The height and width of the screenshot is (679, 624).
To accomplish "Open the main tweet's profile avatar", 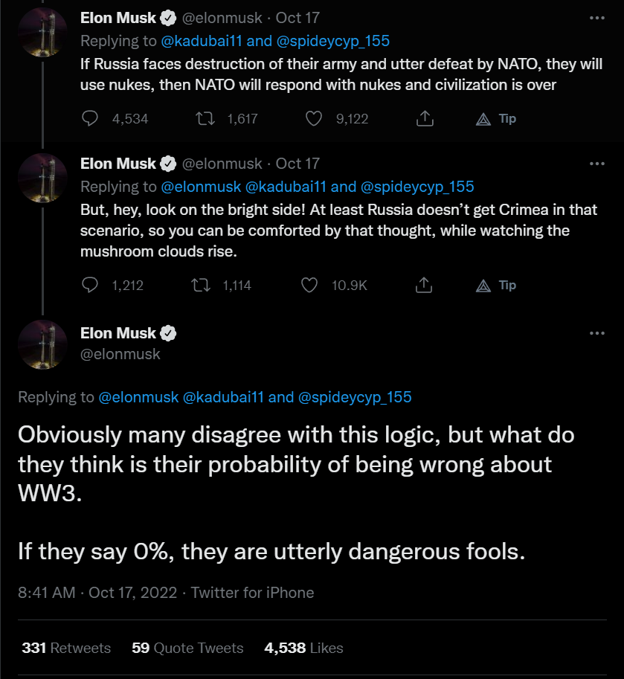I will [x=43, y=344].
